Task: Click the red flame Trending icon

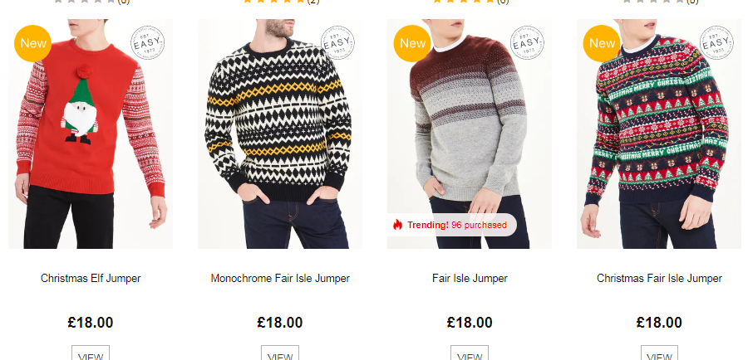Action: [x=398, y=225]
